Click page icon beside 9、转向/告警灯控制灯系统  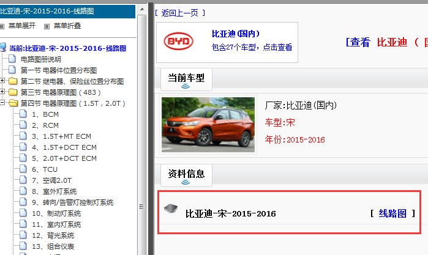(23, 202)
